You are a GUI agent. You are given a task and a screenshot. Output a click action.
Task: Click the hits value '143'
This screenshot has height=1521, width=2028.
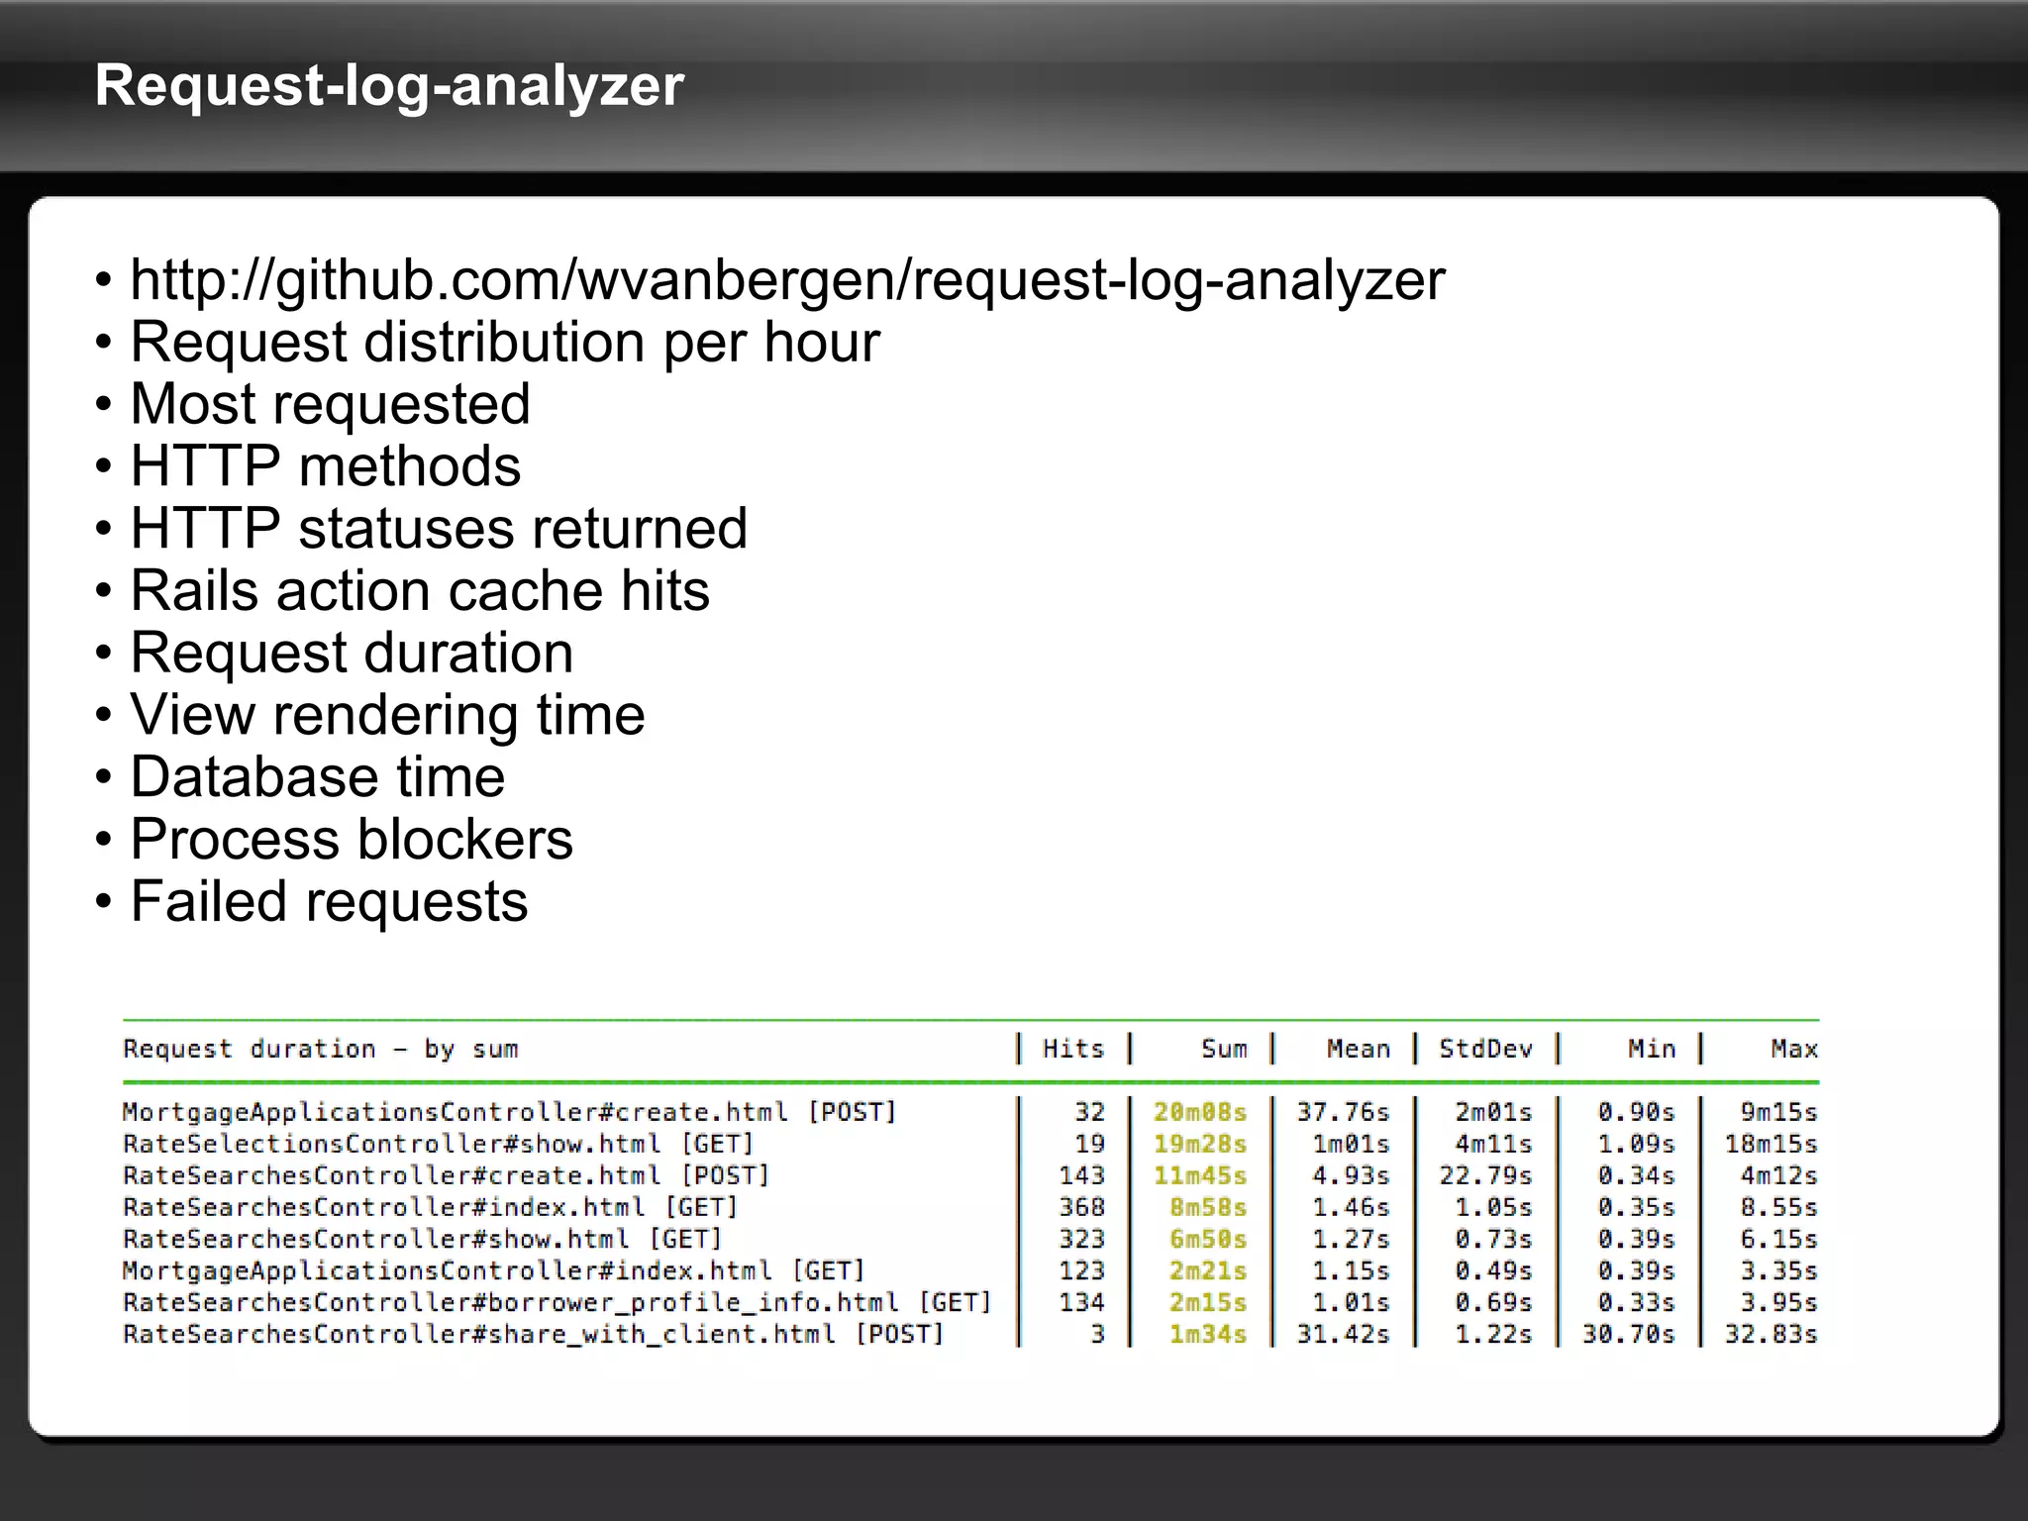(1081, 1175)
